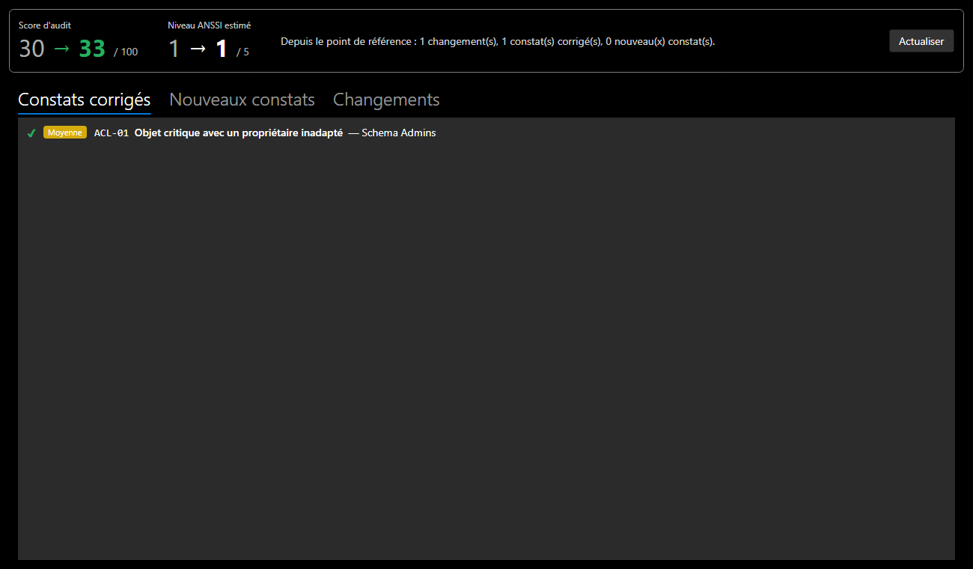The width and height of the screenshot is (973, 569).
Task: Click 'Objet critique avec un propriétaire inadapté' title
Action: tap(239, 133)
